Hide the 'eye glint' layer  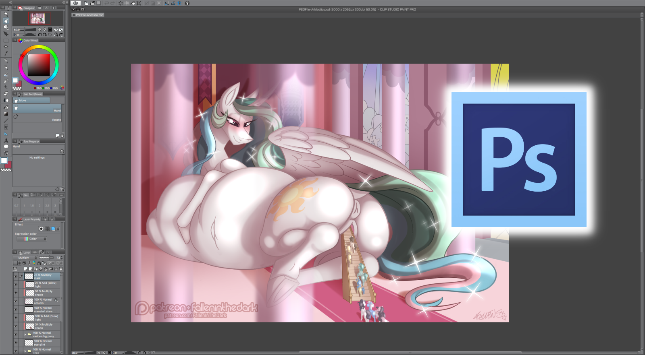coord(16,343)
